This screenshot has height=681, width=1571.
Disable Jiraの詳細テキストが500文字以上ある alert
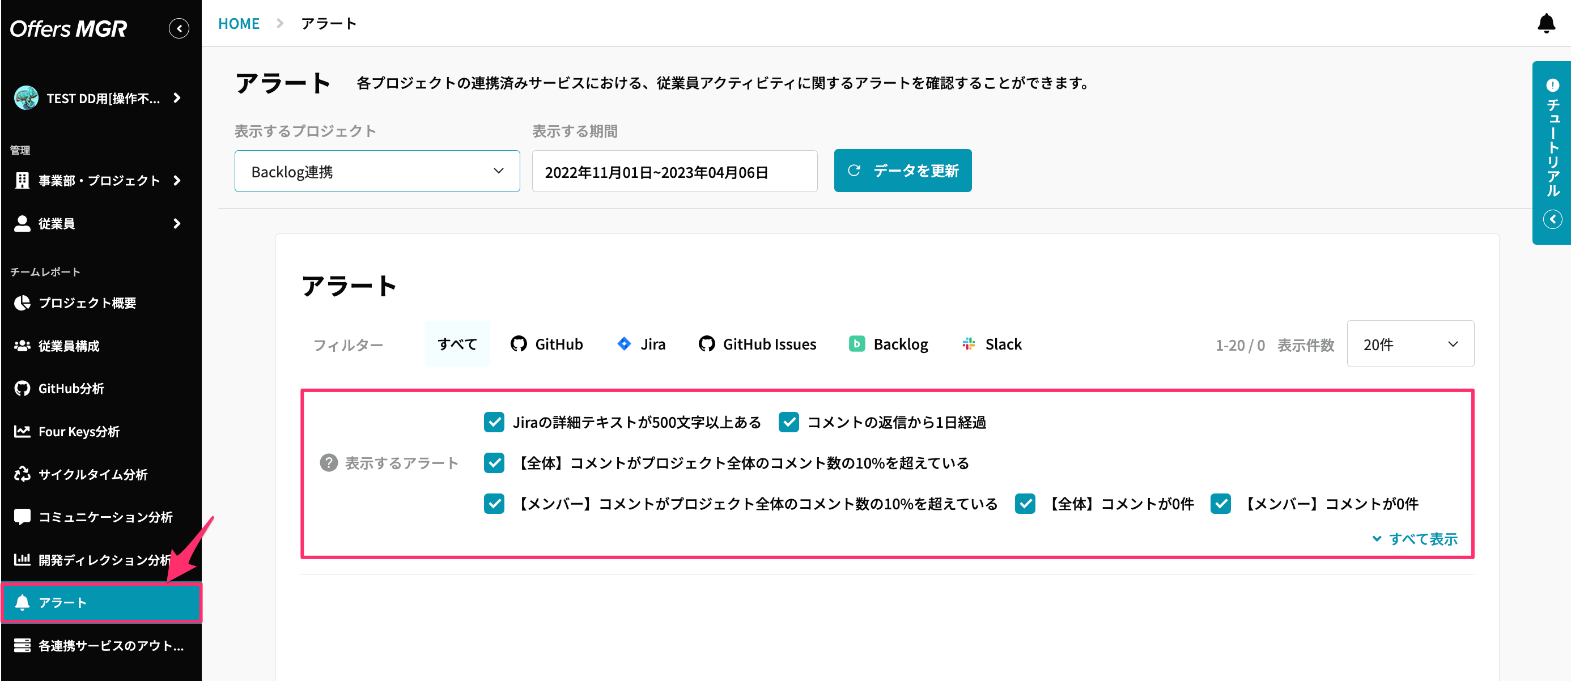(x=494, y=422)
